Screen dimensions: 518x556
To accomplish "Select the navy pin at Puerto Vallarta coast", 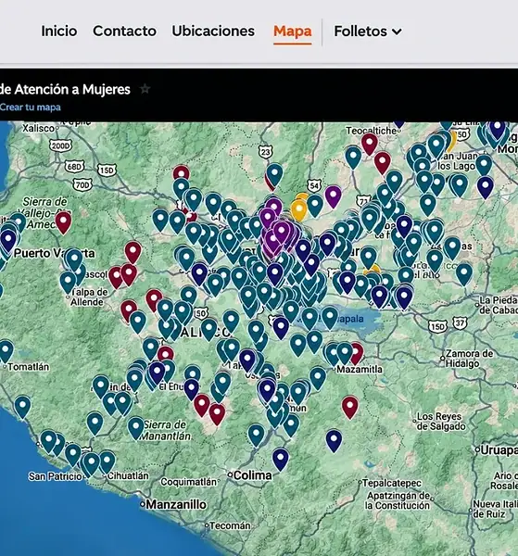I will [x=8, y=240].
